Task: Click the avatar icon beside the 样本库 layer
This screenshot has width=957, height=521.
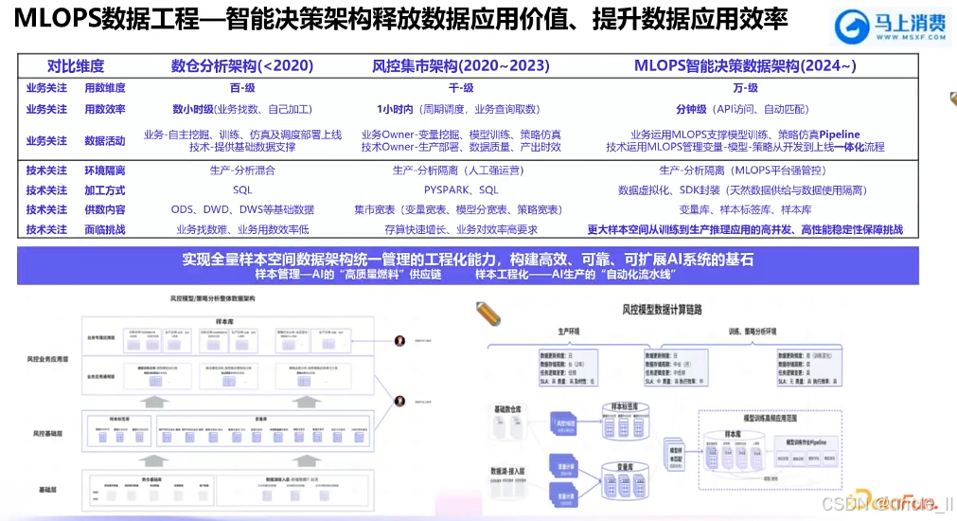Action: tap(399, 341)
